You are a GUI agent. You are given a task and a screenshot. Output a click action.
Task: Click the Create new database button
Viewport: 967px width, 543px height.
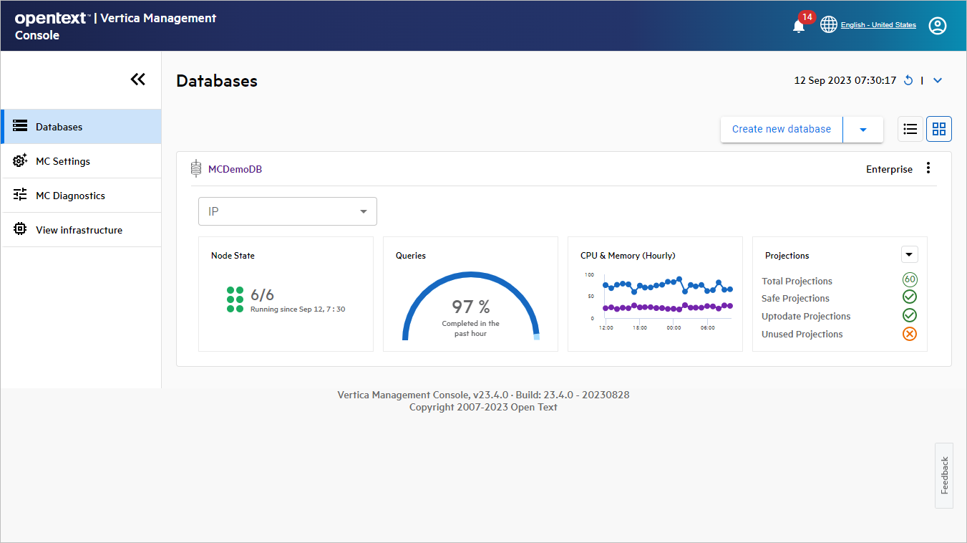coord(781,129)
